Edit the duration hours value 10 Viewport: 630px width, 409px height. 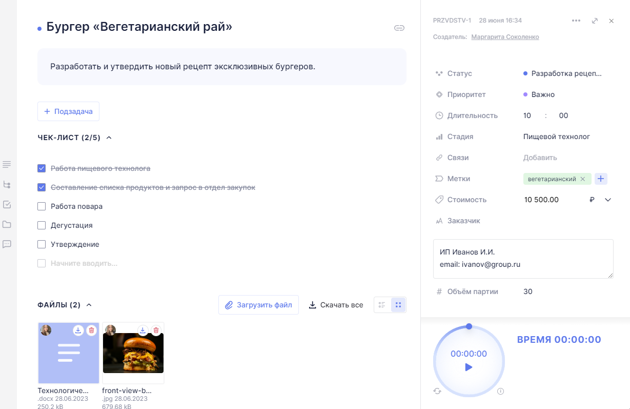click(x=527, y=115)
